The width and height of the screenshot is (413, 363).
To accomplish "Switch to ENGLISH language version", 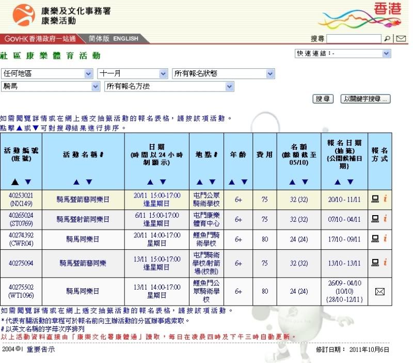I will point(126,39).
